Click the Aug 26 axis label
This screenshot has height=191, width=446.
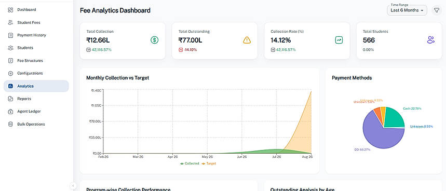tap(307, 157)
